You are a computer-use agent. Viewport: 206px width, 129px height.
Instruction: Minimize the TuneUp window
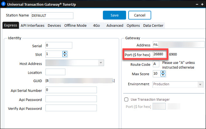[197, 4]
